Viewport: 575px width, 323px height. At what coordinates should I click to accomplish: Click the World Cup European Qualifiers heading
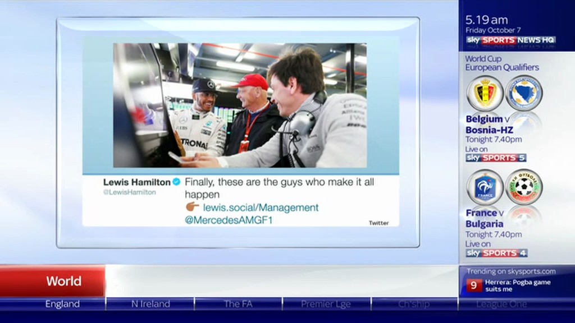(x=502, y=63)
